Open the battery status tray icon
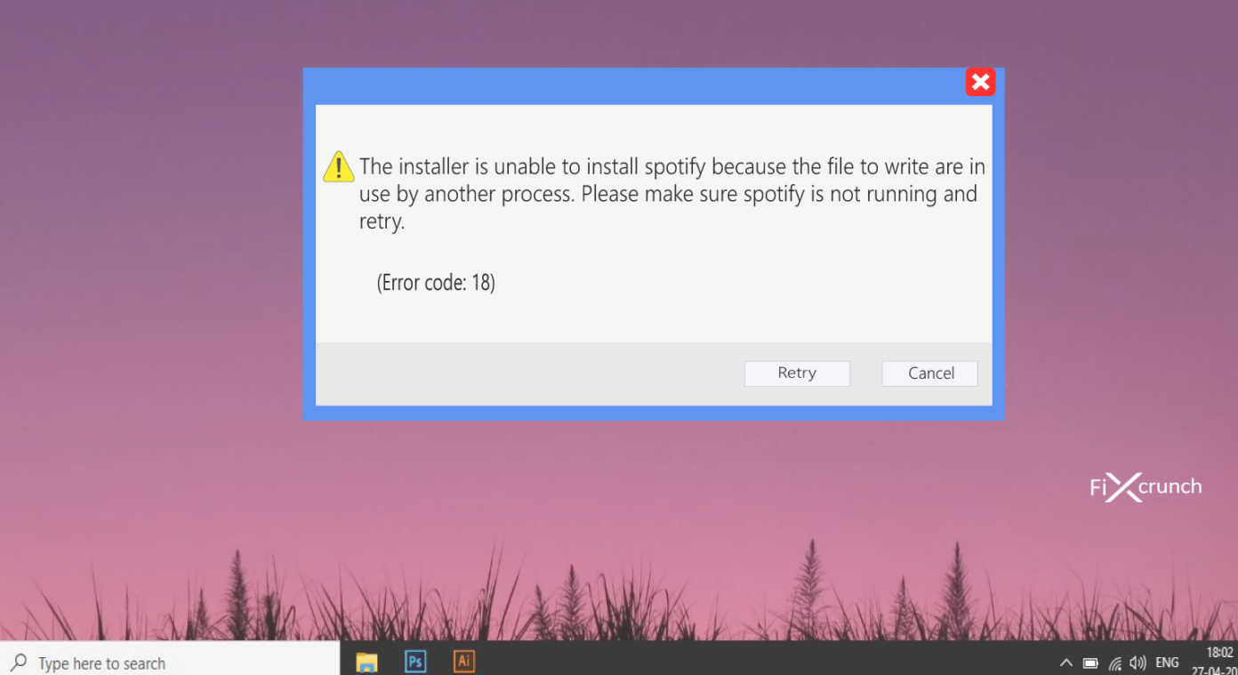 coord(1090,663)
